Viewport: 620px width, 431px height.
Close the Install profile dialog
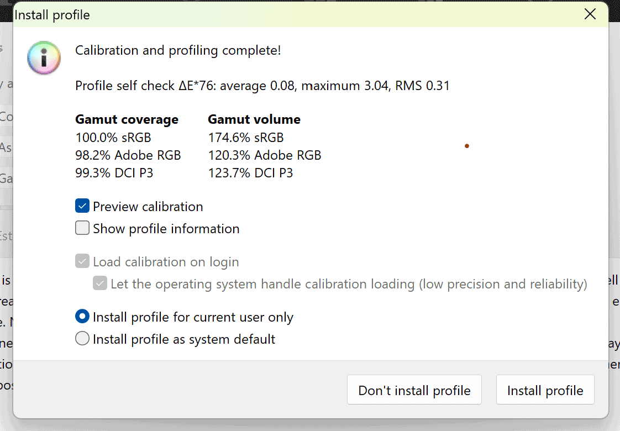click(590, 15)
